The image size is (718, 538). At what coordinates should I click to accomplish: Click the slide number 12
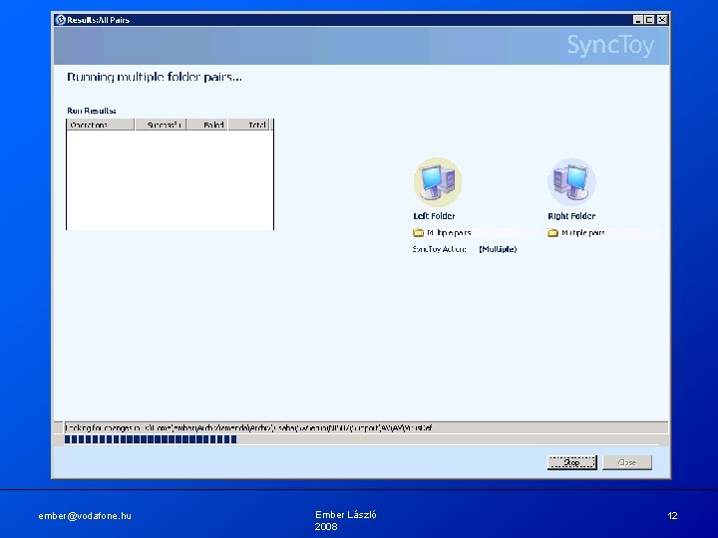(x=672, y=516)
